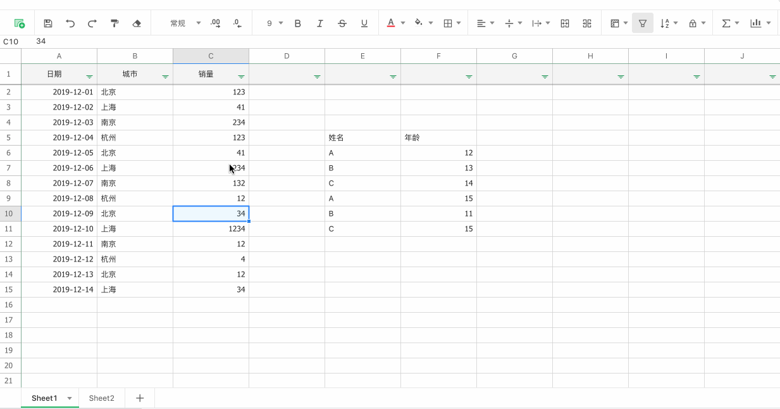Select the 南京 cell in row 4
Screen dimensions: 780x409
[x=135, y=122]
